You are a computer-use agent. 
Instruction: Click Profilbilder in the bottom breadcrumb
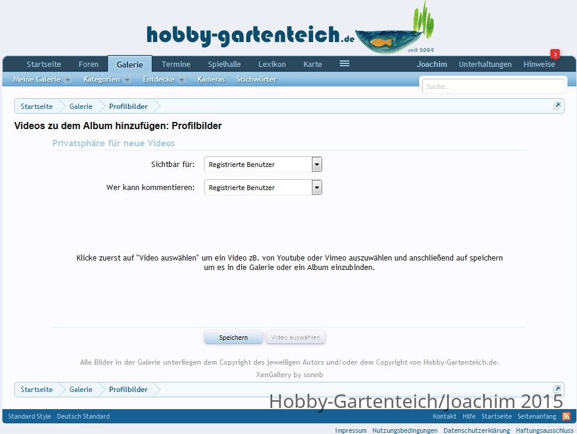pyautogui.click(x=128, y=389)
